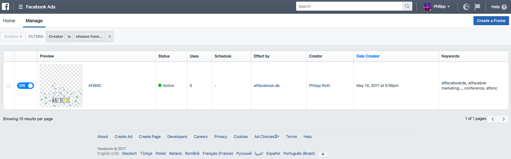Image resolution: width=511 pixels, height=159 pixels.
Task: Open the AFBMC frame name link
Action: pyautogui.click(x=95, y=86)
